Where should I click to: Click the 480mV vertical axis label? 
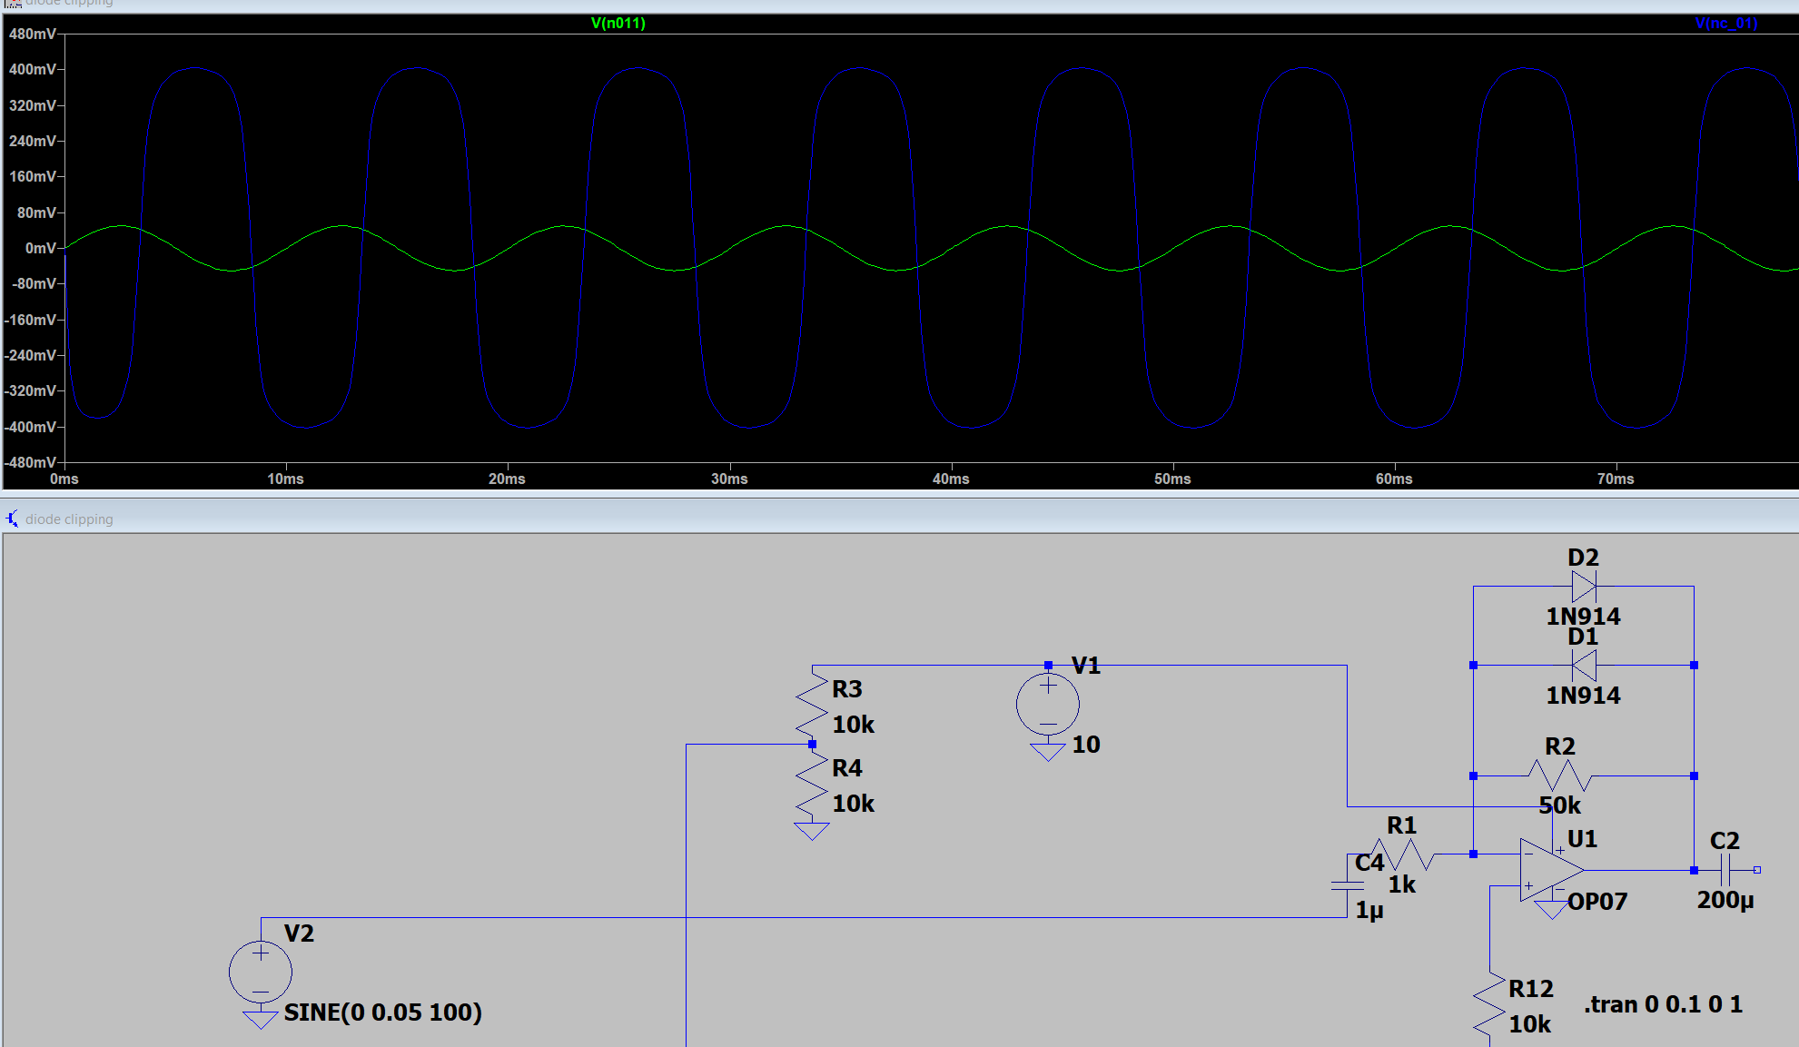[33, 34]
